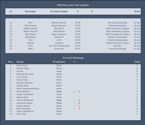Click Bayern Munich in fixture 15
This screenshot has height=125, width=145.
pyautogui.click(x=30, y=31)
